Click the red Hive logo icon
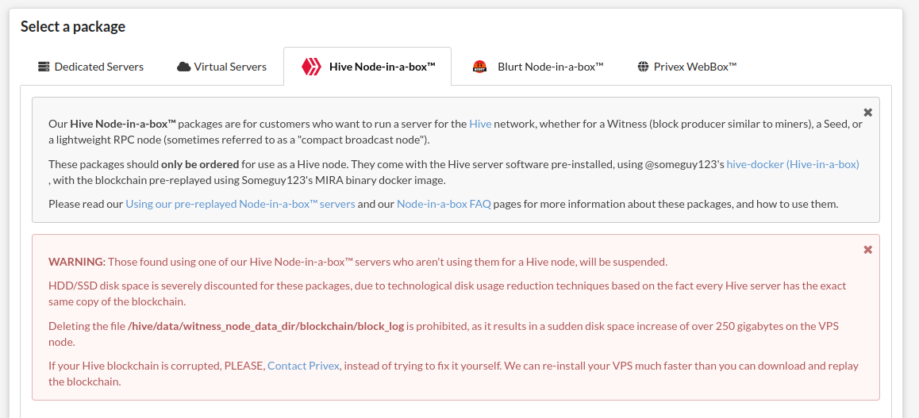The width and height of the screenshot is (919, 418). coord(311,67)
